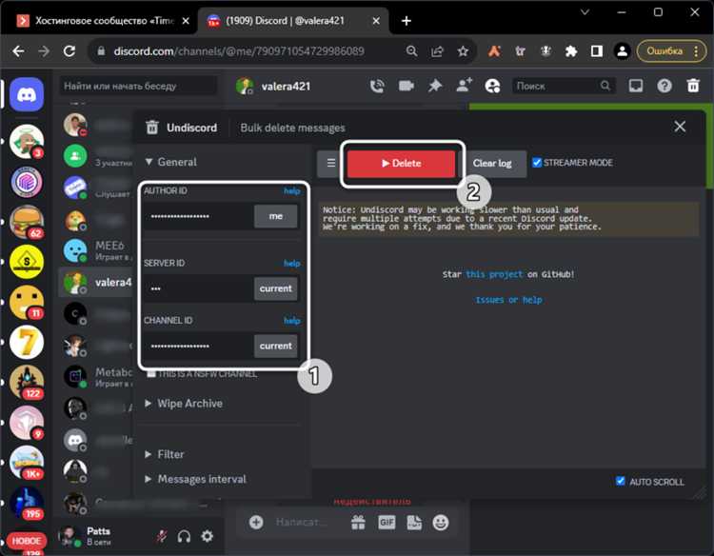Open Discord user settings gear
Image resolution: width=714 pixels, height=556 pixels.
[x=207, y=536]
